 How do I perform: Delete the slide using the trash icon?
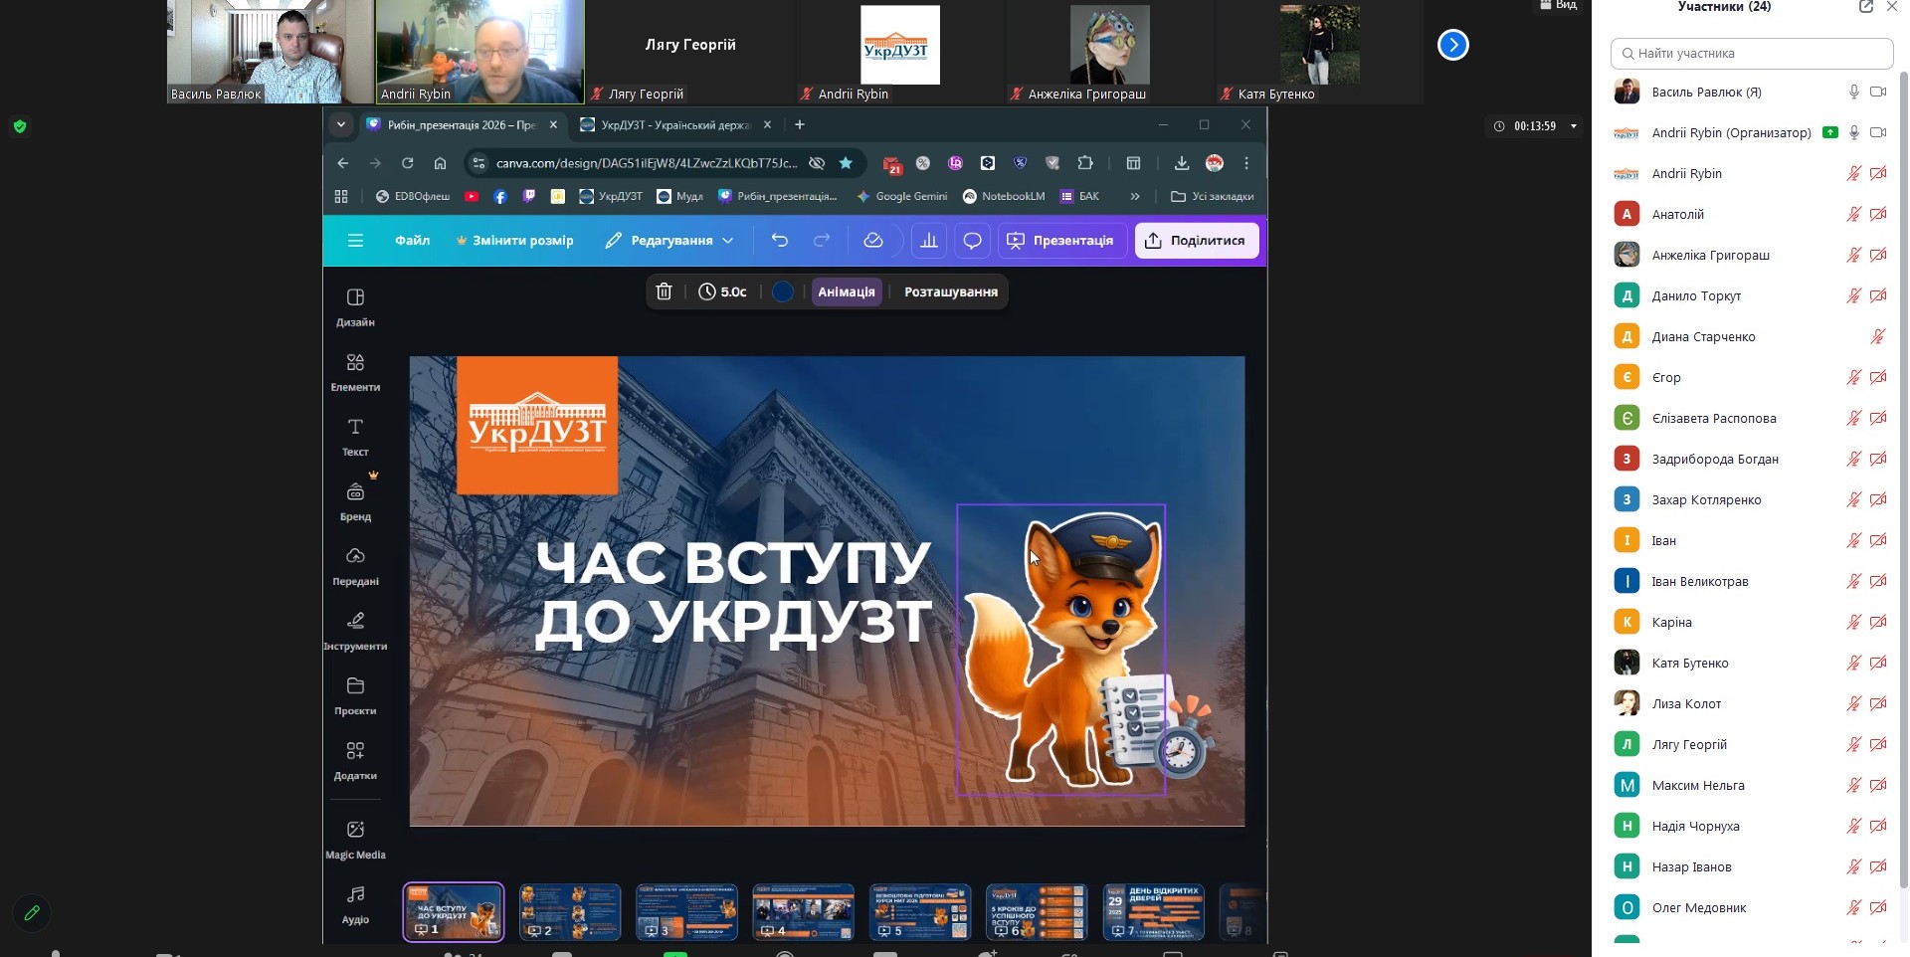[665, 291]
